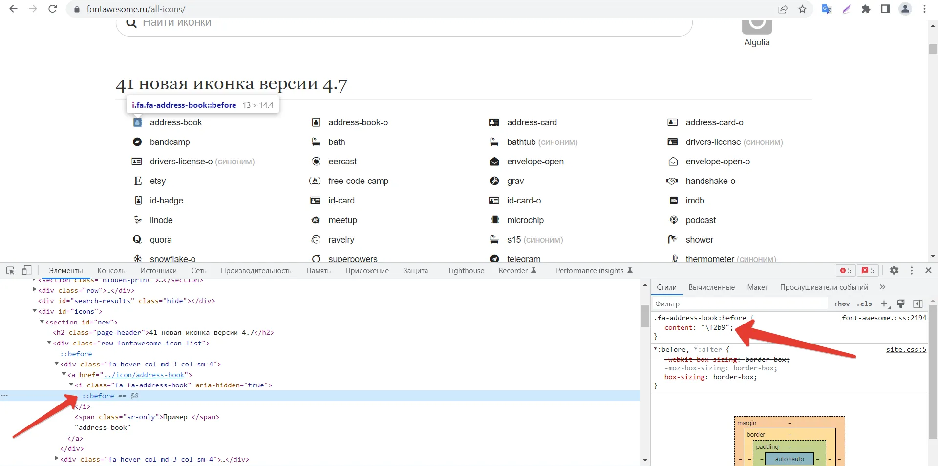This screenshot has height=466, width=938.
Task: Switch to the Консоль tab
Action: tap(111, 271)
